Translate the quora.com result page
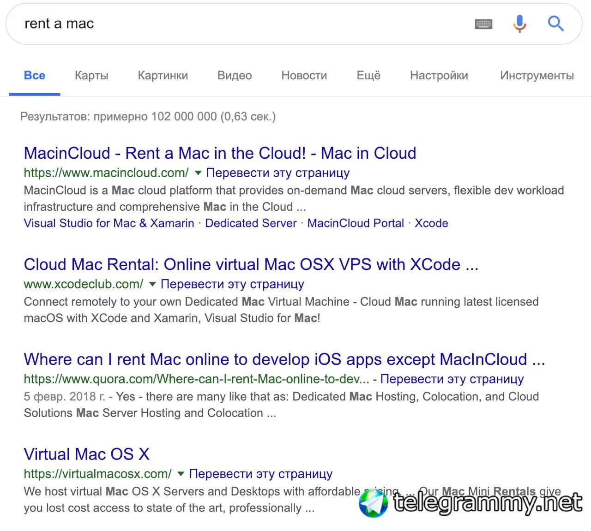 [x=452, y=379]
